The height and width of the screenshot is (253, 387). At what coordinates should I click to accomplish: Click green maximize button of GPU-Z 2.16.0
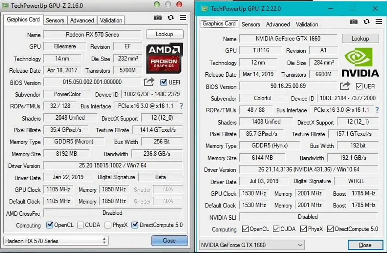click(x=157, y=5)
